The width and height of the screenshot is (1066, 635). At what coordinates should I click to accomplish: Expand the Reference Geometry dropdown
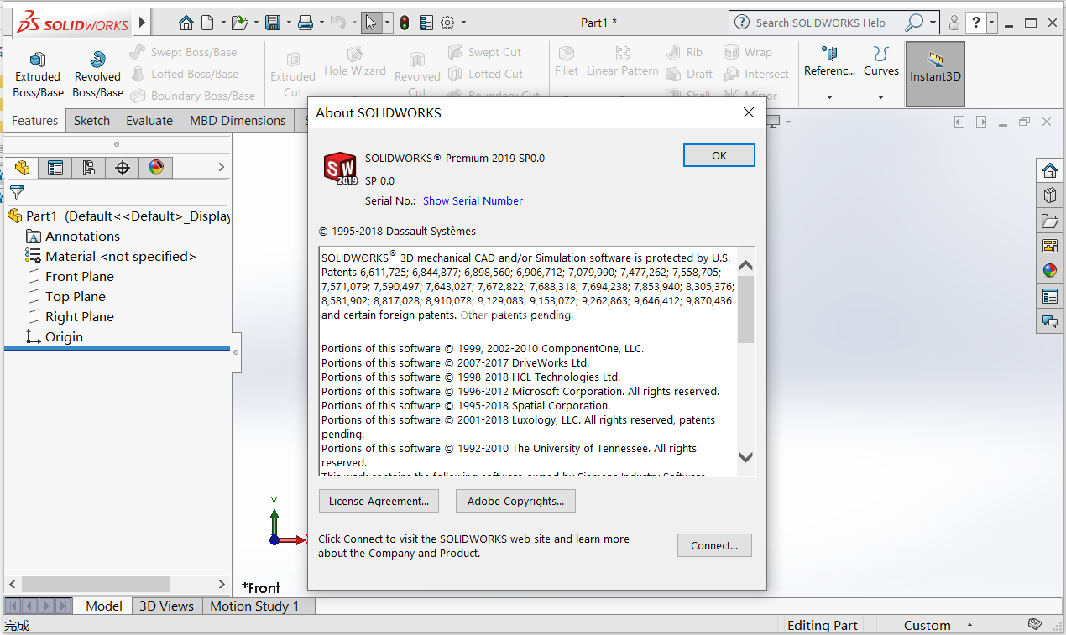pos(829,98)
